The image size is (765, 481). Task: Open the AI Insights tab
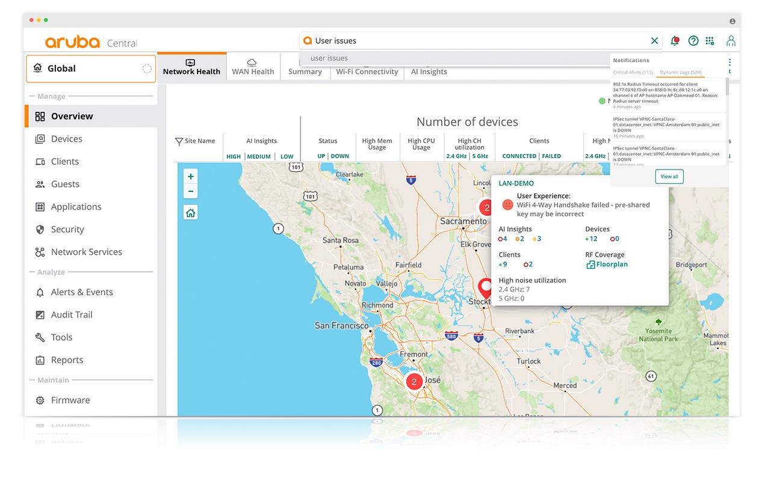pyautogui.click(x=429, y=72)
